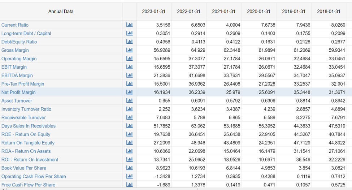352x190 pixels.
Task: Open the Long-term Debt / Capital link
Action: (x=26, y=34)
